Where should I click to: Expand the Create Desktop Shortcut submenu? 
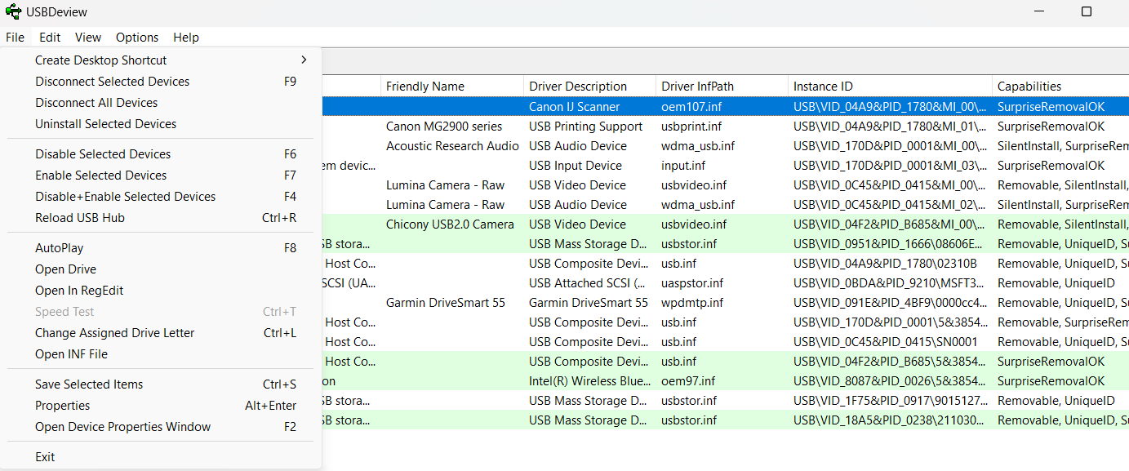click(100, 60)
